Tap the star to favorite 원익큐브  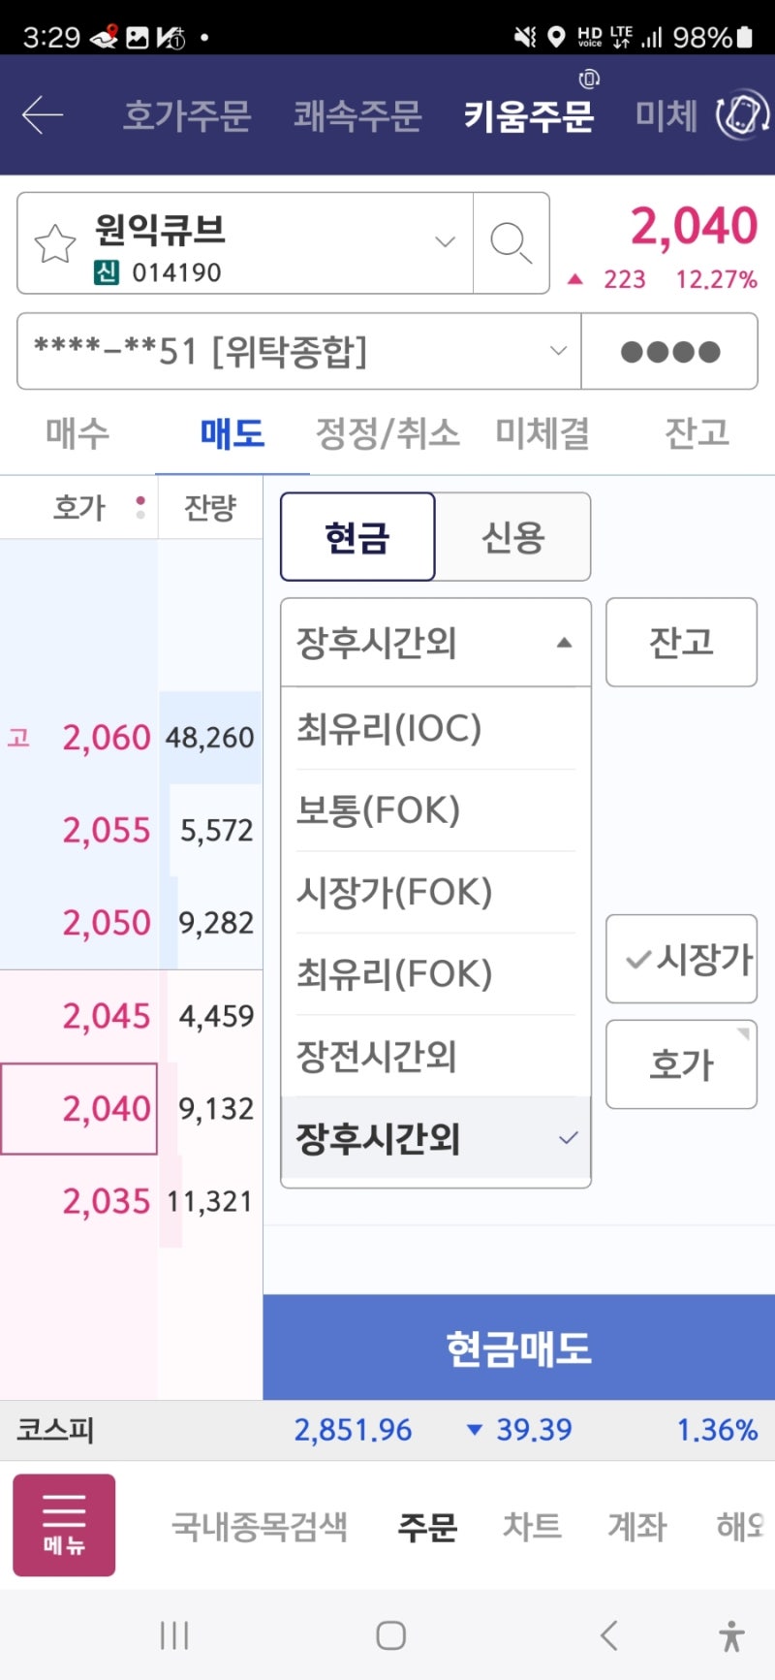point(53,242)
